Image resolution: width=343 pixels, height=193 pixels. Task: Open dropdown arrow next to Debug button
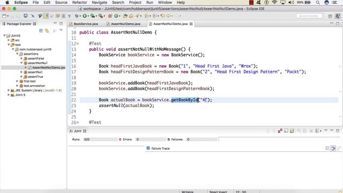point(80,16)
